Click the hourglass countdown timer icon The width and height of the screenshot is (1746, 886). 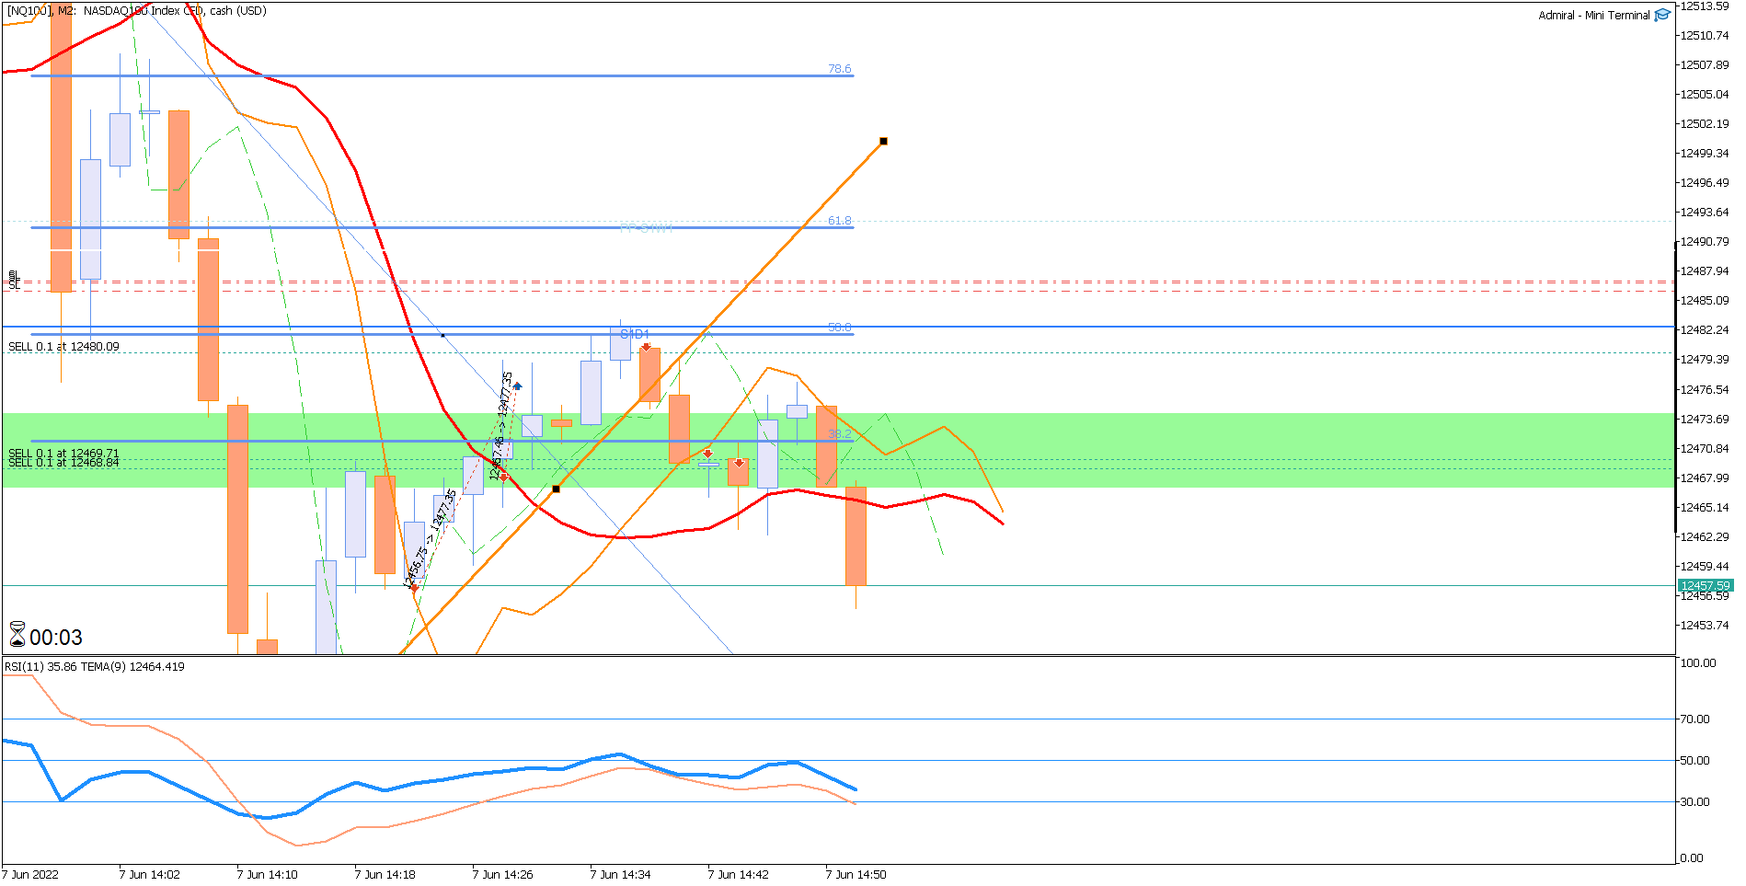(x=17, y=635)
